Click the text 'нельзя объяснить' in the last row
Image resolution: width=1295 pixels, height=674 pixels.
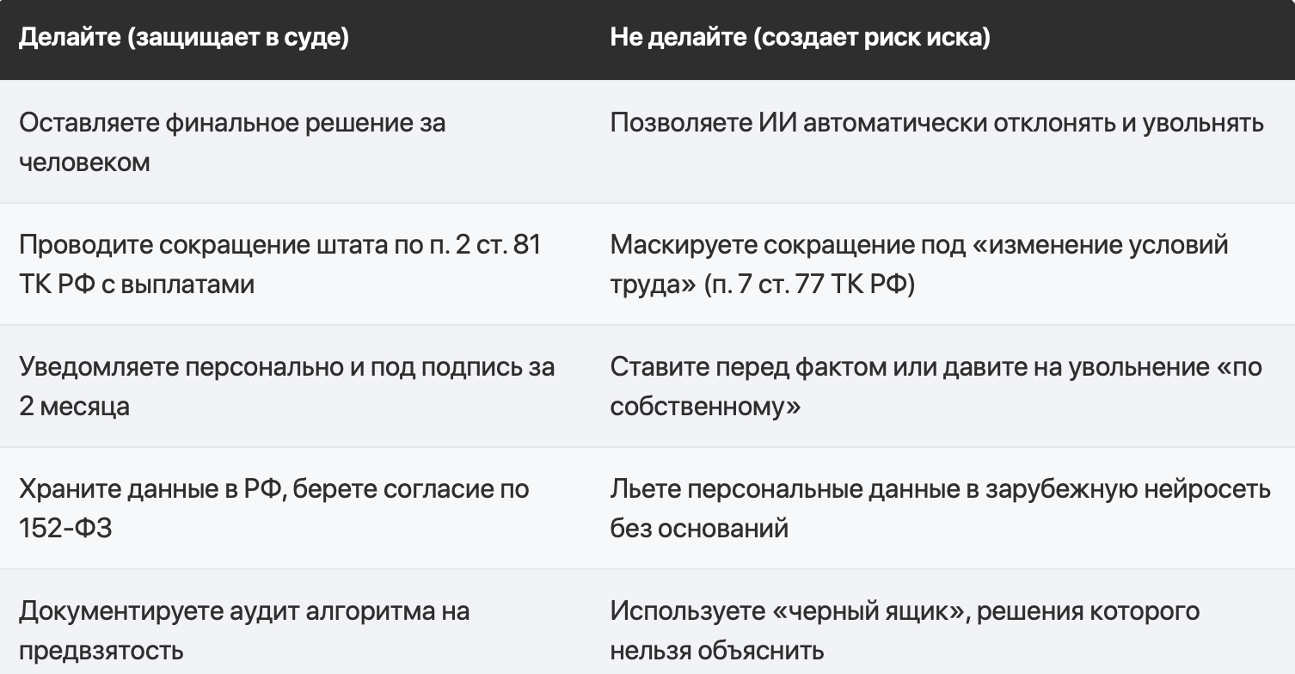[717, 650]
